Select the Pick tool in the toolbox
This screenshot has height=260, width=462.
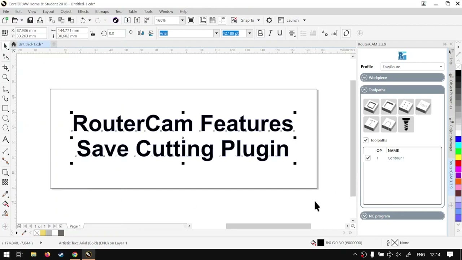5,46
